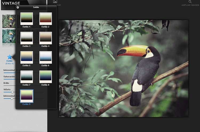Image resolution: width=200 pixels, height=132 pixels.
Task: Click the main toucan photo preview
Action: (123, 68)
